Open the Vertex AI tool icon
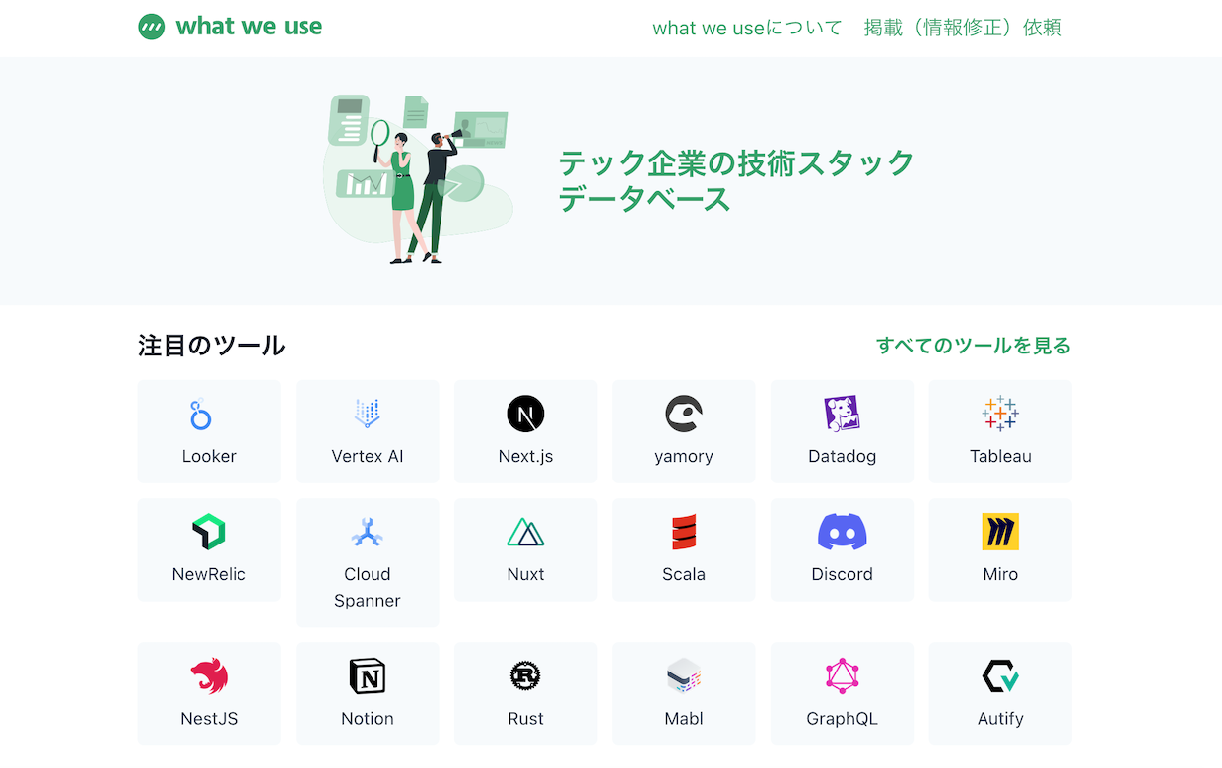Screen dimensions: 1222x768 click(x=368, y=414)
